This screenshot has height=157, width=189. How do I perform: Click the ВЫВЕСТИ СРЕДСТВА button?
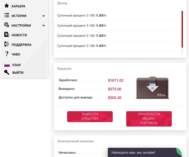[x=90, y=117]
